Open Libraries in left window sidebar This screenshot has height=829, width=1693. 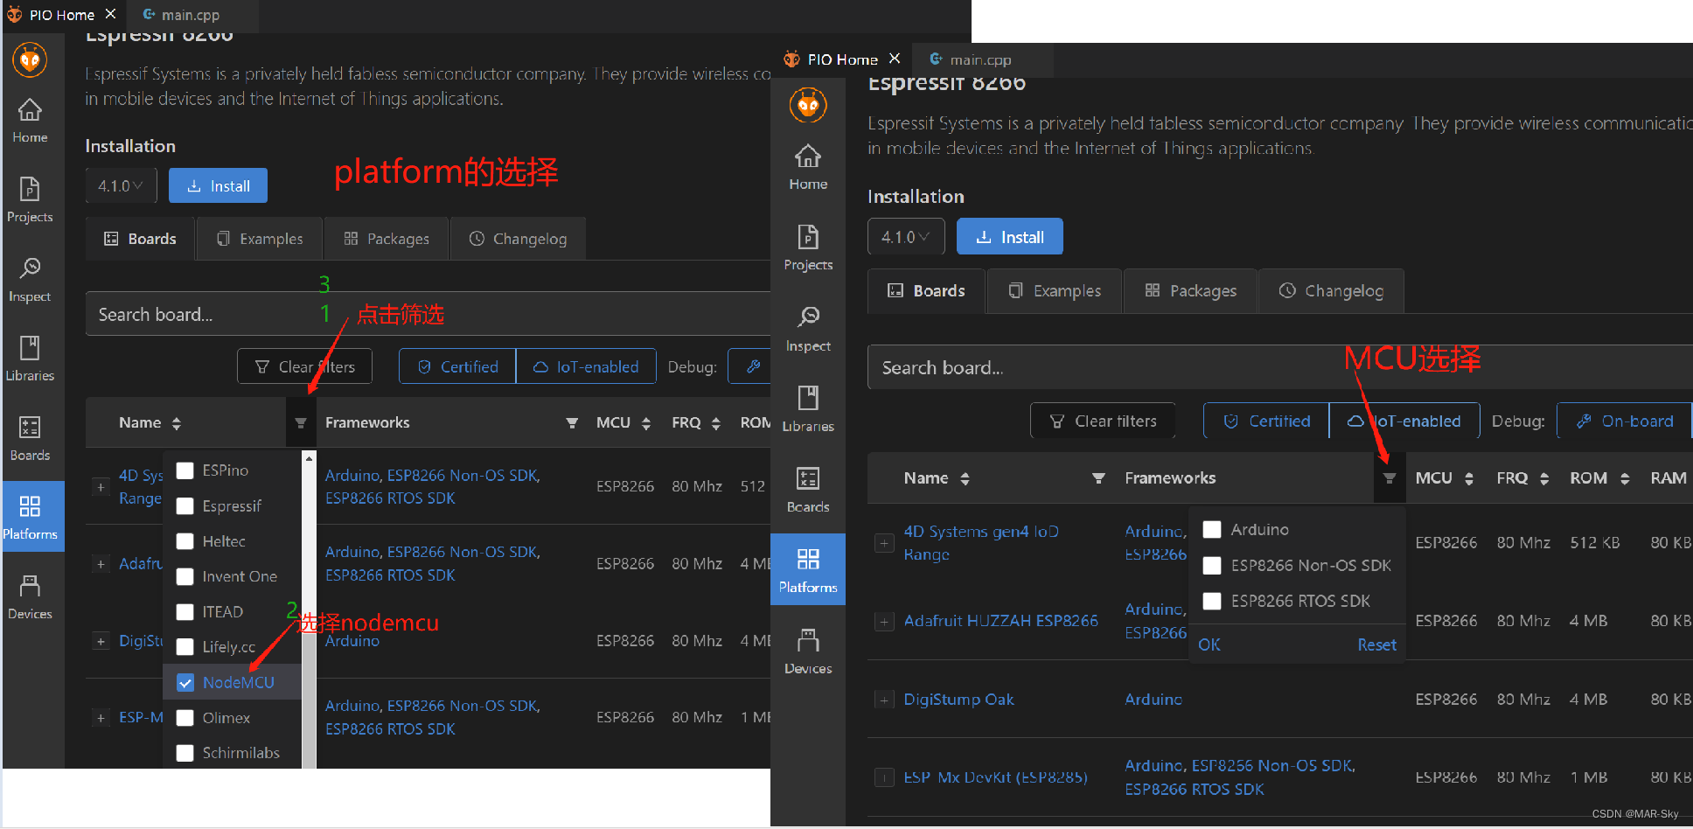tap(30, 359)
